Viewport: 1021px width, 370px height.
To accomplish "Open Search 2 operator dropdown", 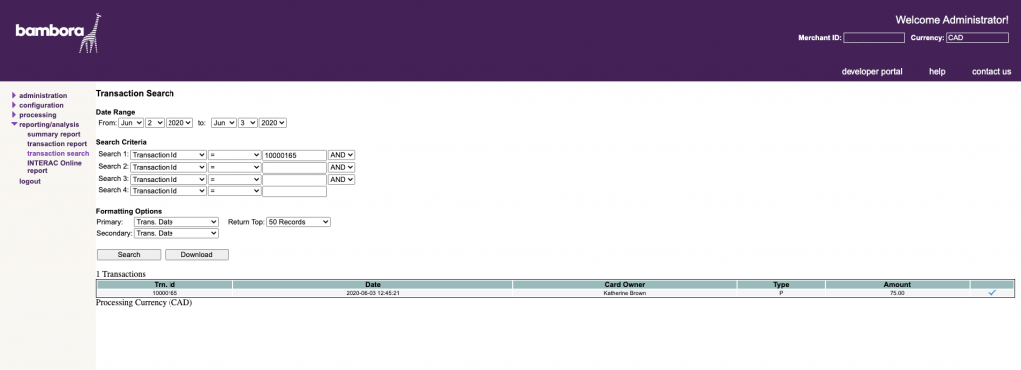I will coord(235,167).
